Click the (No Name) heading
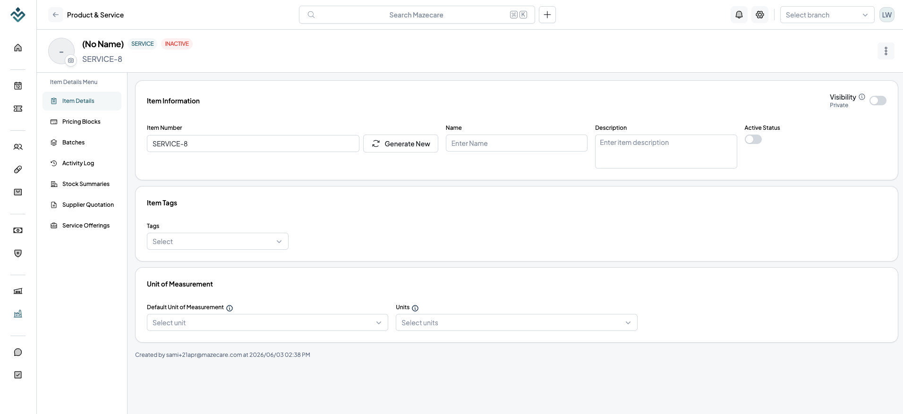 pos(103,44)
